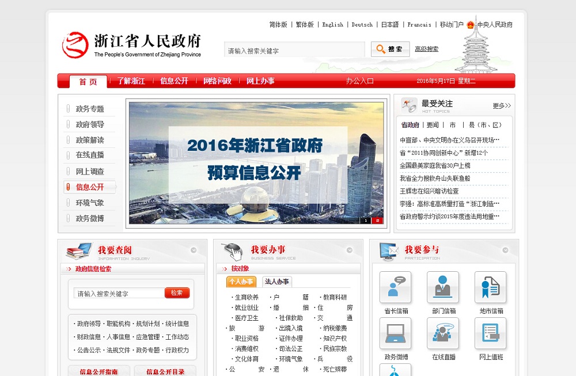Focus the top search keyword field

[x=294, y=49]
